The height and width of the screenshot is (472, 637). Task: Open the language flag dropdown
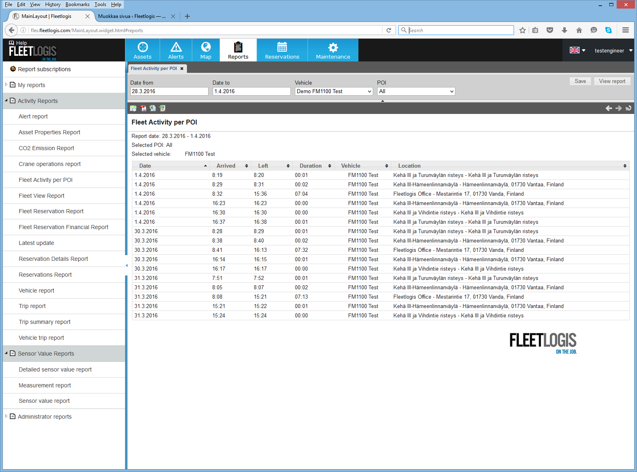[x=578, y=50]
